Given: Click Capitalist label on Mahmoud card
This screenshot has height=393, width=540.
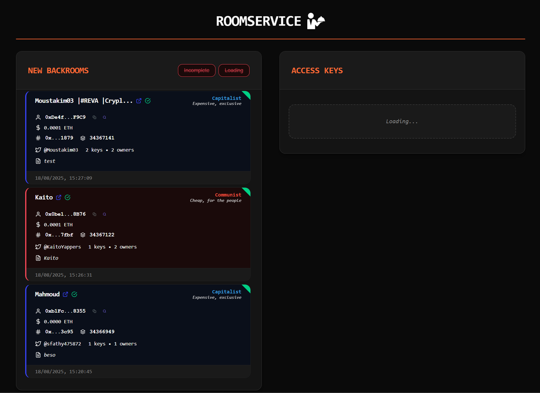Looking at the screenshot, I should [226, 292].
